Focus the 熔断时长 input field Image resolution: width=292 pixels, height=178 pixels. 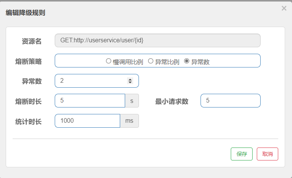click(90, 101)
